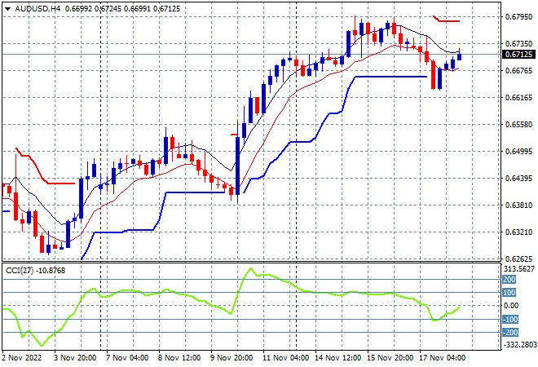538x367 pixels.
Task: Click the AUDUSD,H4 chart title text
Action: point(37,9)
